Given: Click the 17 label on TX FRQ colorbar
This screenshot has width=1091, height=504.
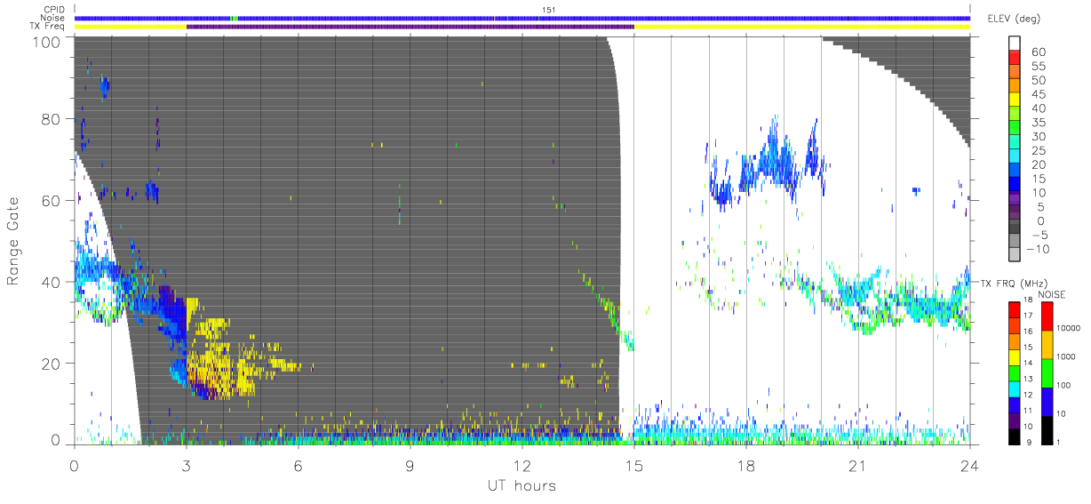Looking at the screenshot, I should coord(1026,316).
